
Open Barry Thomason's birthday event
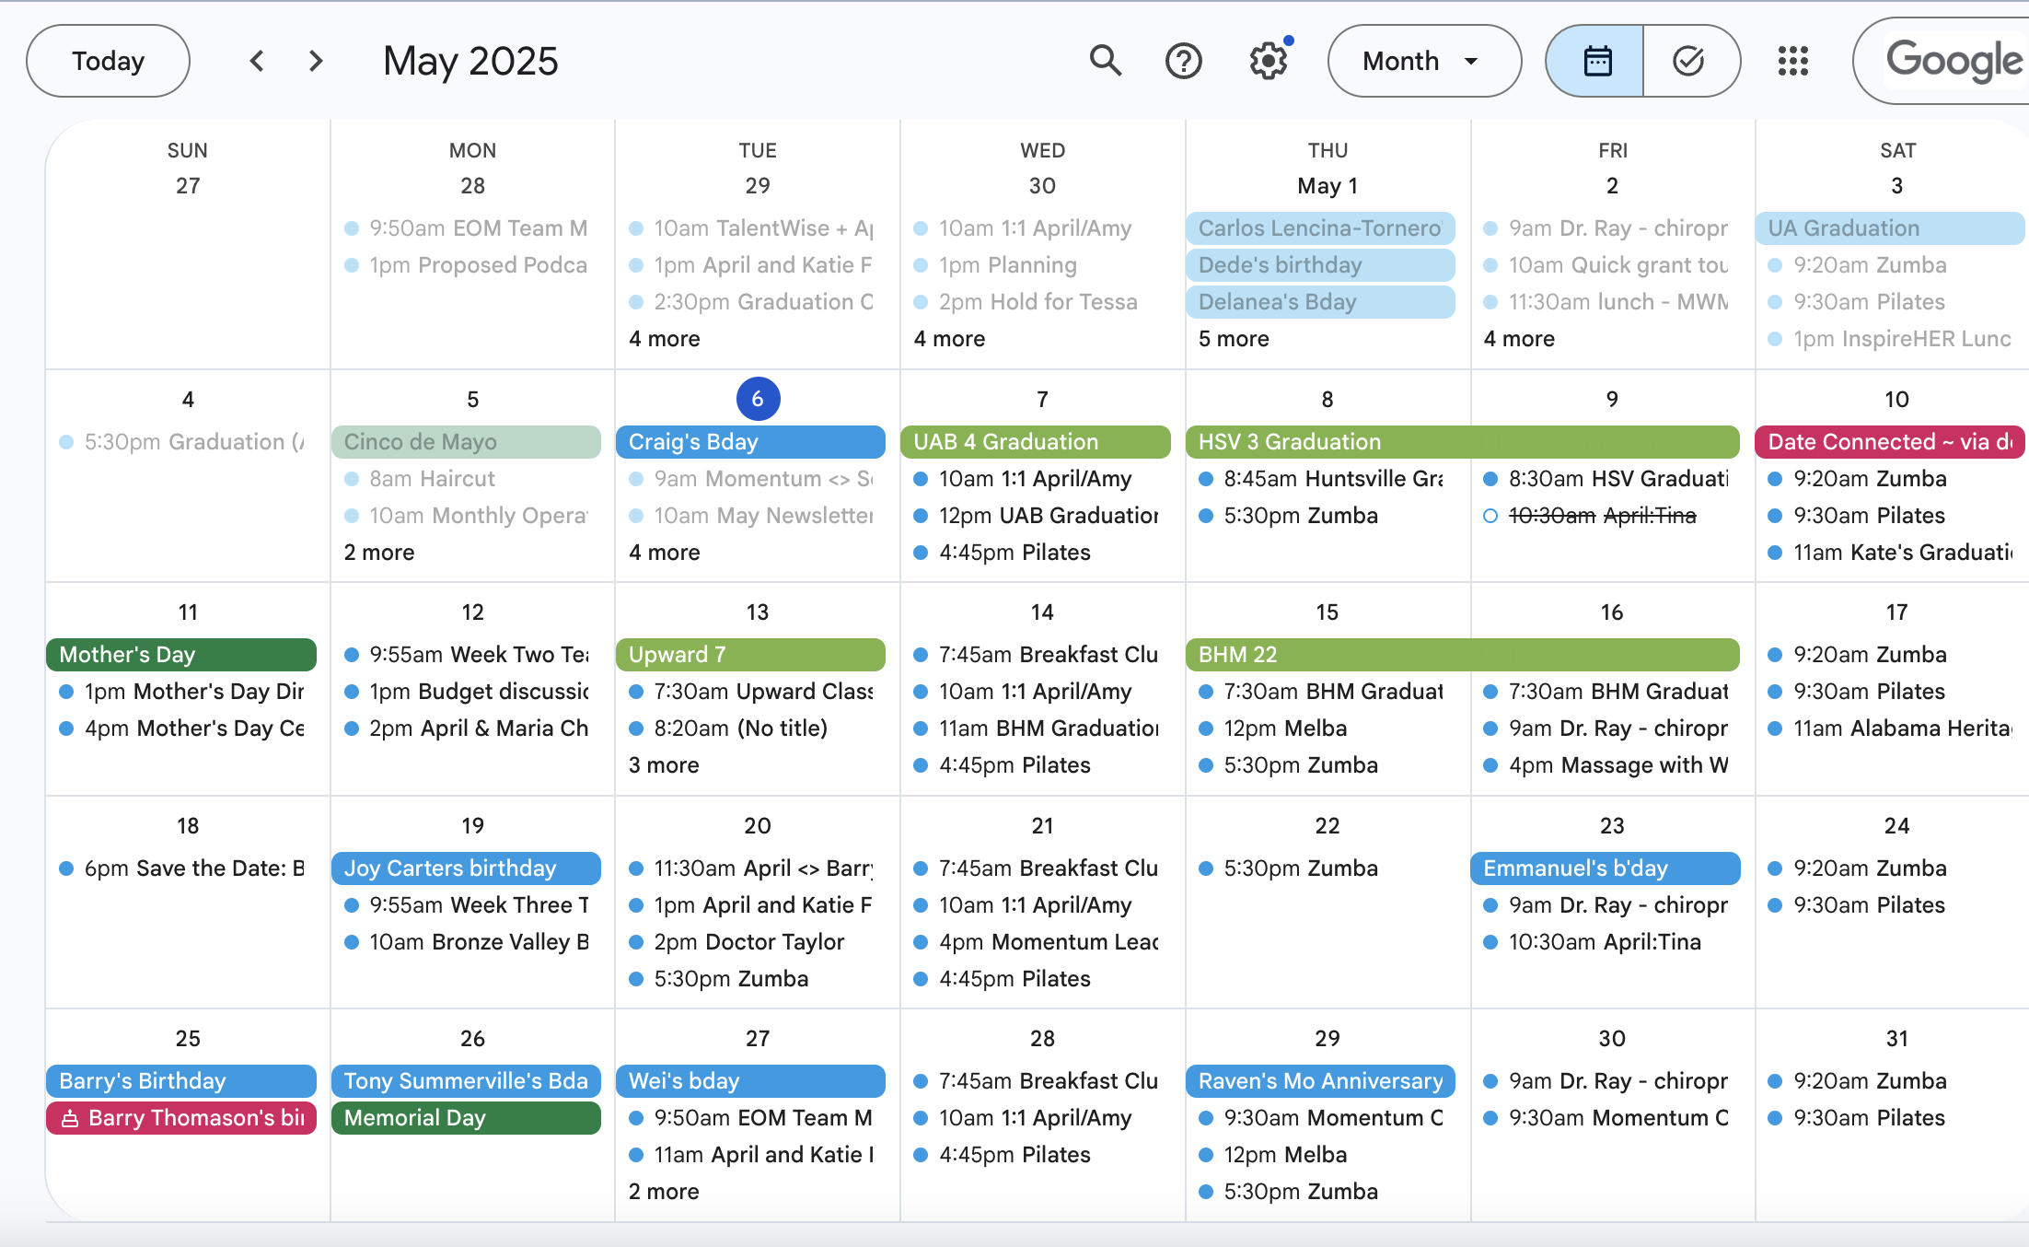(x=181, y=1117)
